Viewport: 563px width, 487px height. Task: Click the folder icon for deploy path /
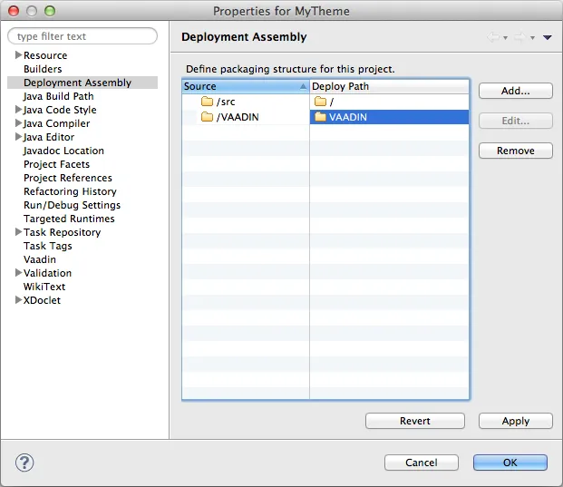click(x=320, y=102)
